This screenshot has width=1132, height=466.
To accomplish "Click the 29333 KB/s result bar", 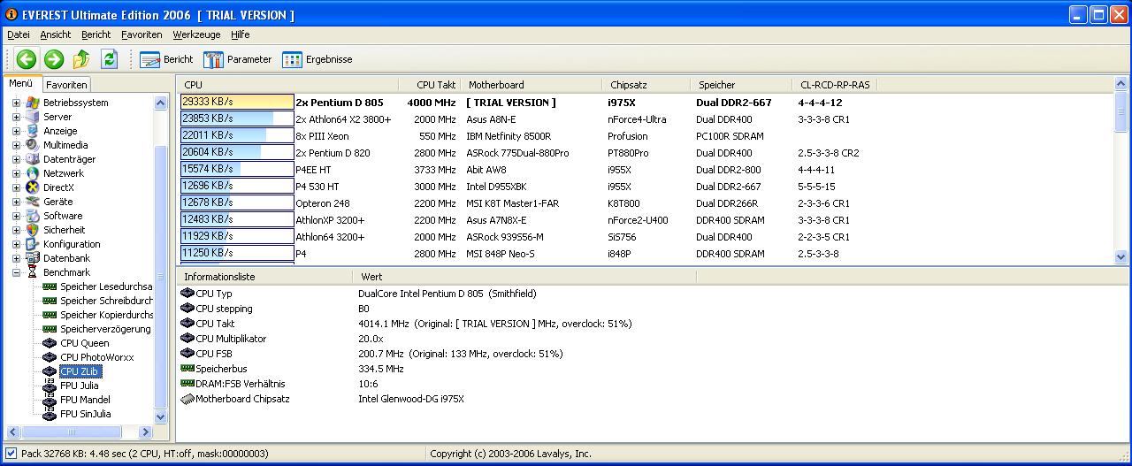I will click(x=237, y=103).
